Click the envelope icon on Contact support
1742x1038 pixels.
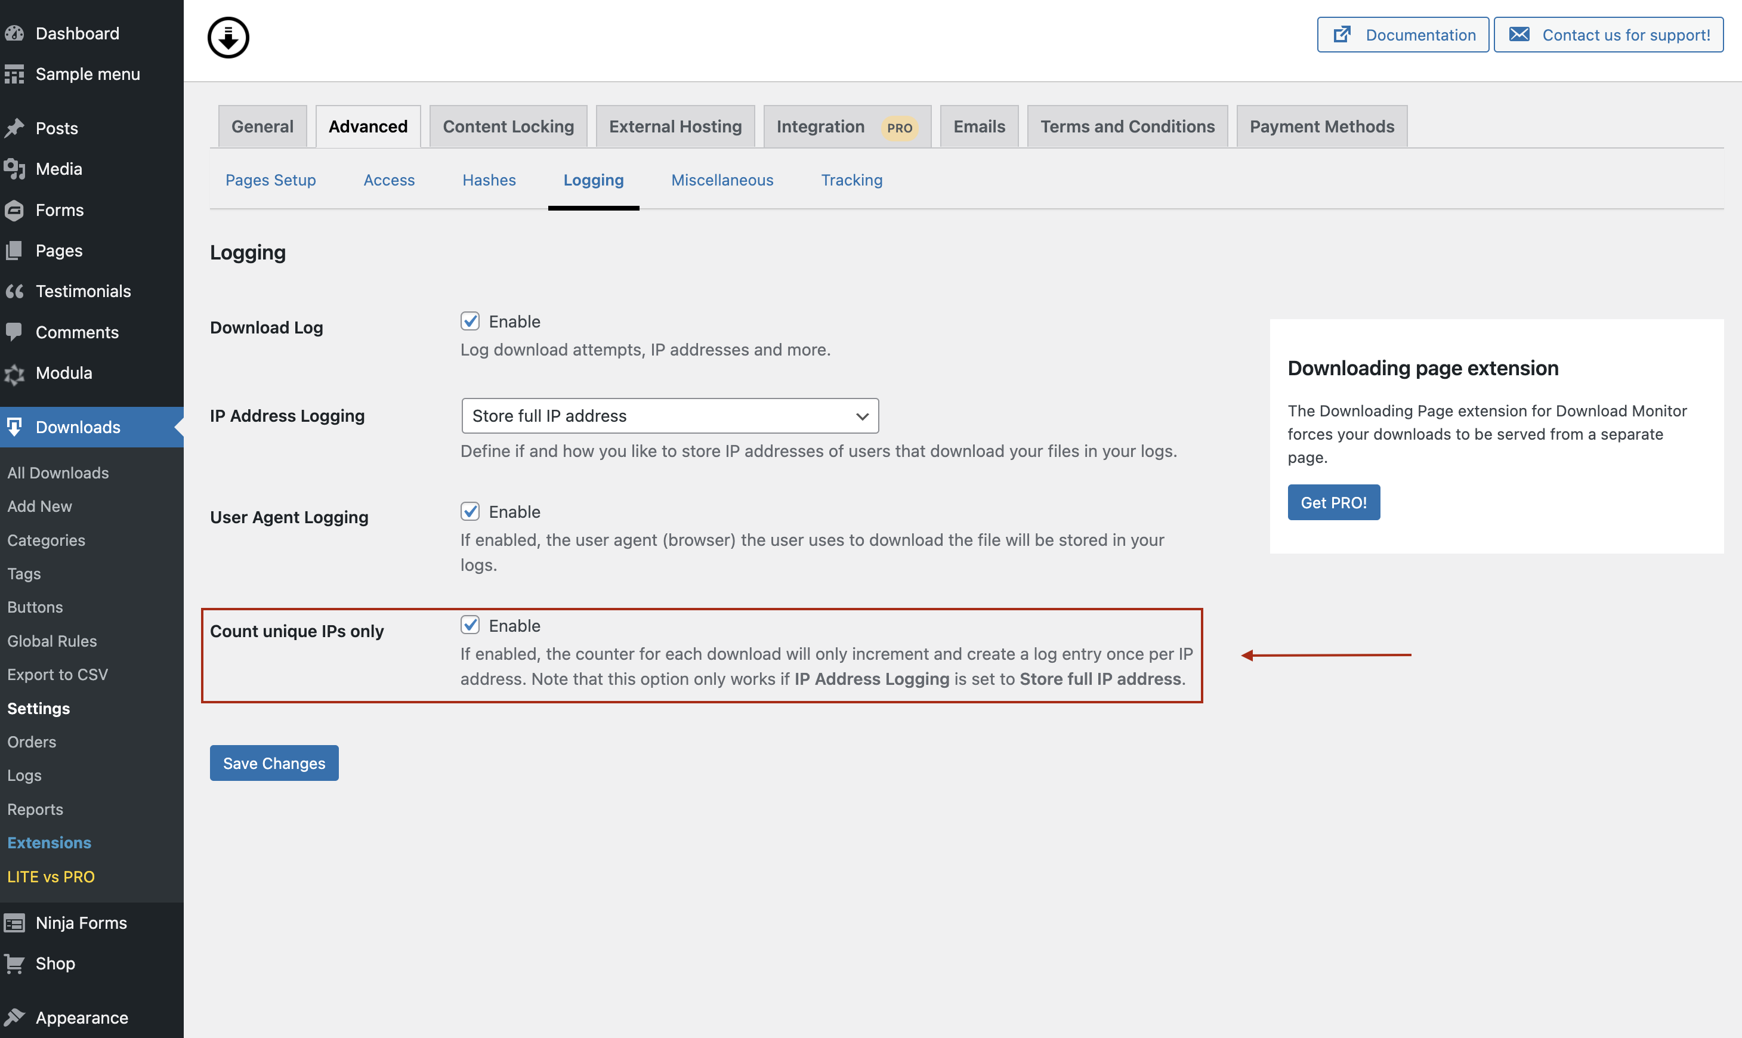[x=1519, y=34]
